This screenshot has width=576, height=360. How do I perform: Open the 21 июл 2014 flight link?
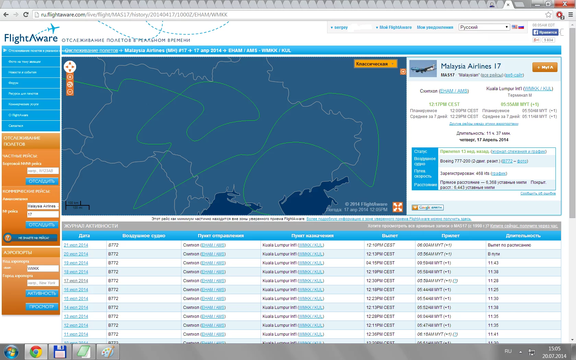(x=76, y=245)
